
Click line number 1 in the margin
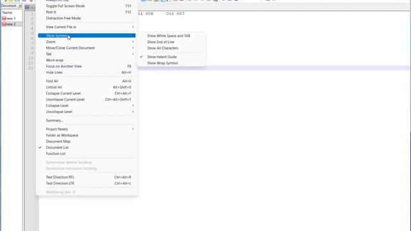click(32, 13)
